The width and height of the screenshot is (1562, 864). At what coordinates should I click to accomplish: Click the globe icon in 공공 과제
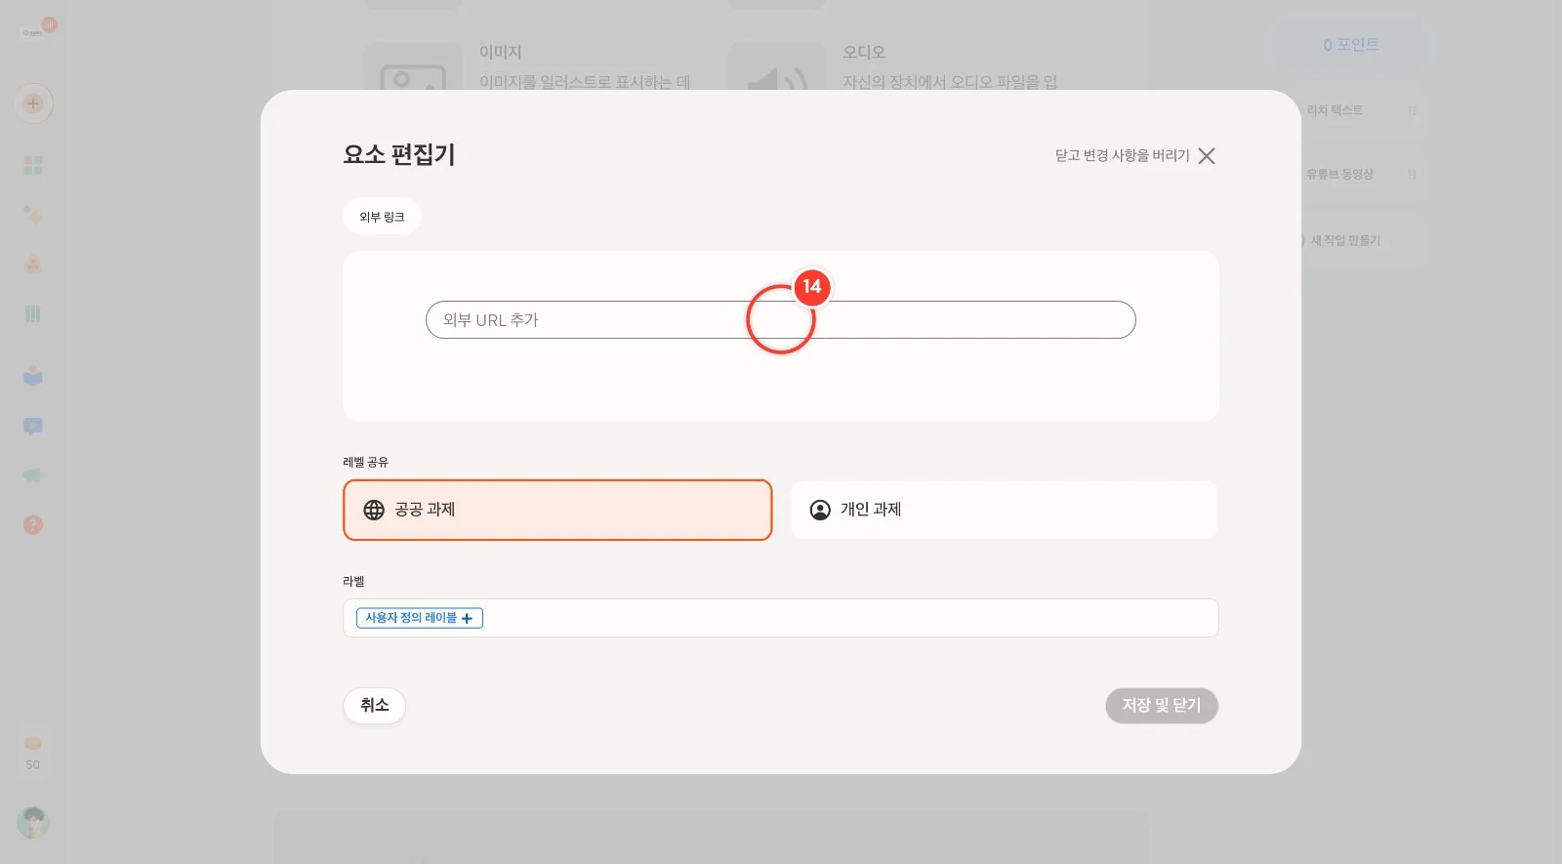click(374, 510)
